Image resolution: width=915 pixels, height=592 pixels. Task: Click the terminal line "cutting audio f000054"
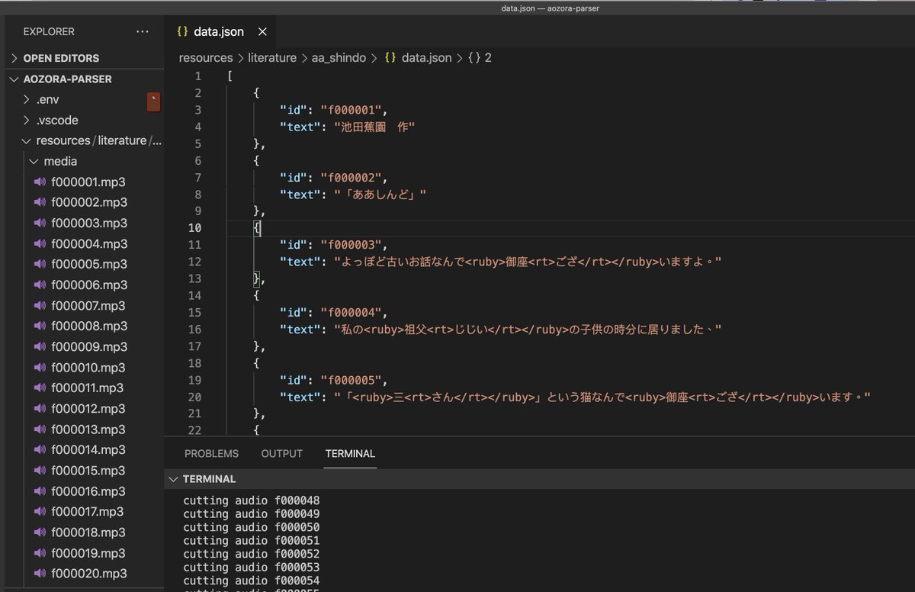click(x=252, y=581)
